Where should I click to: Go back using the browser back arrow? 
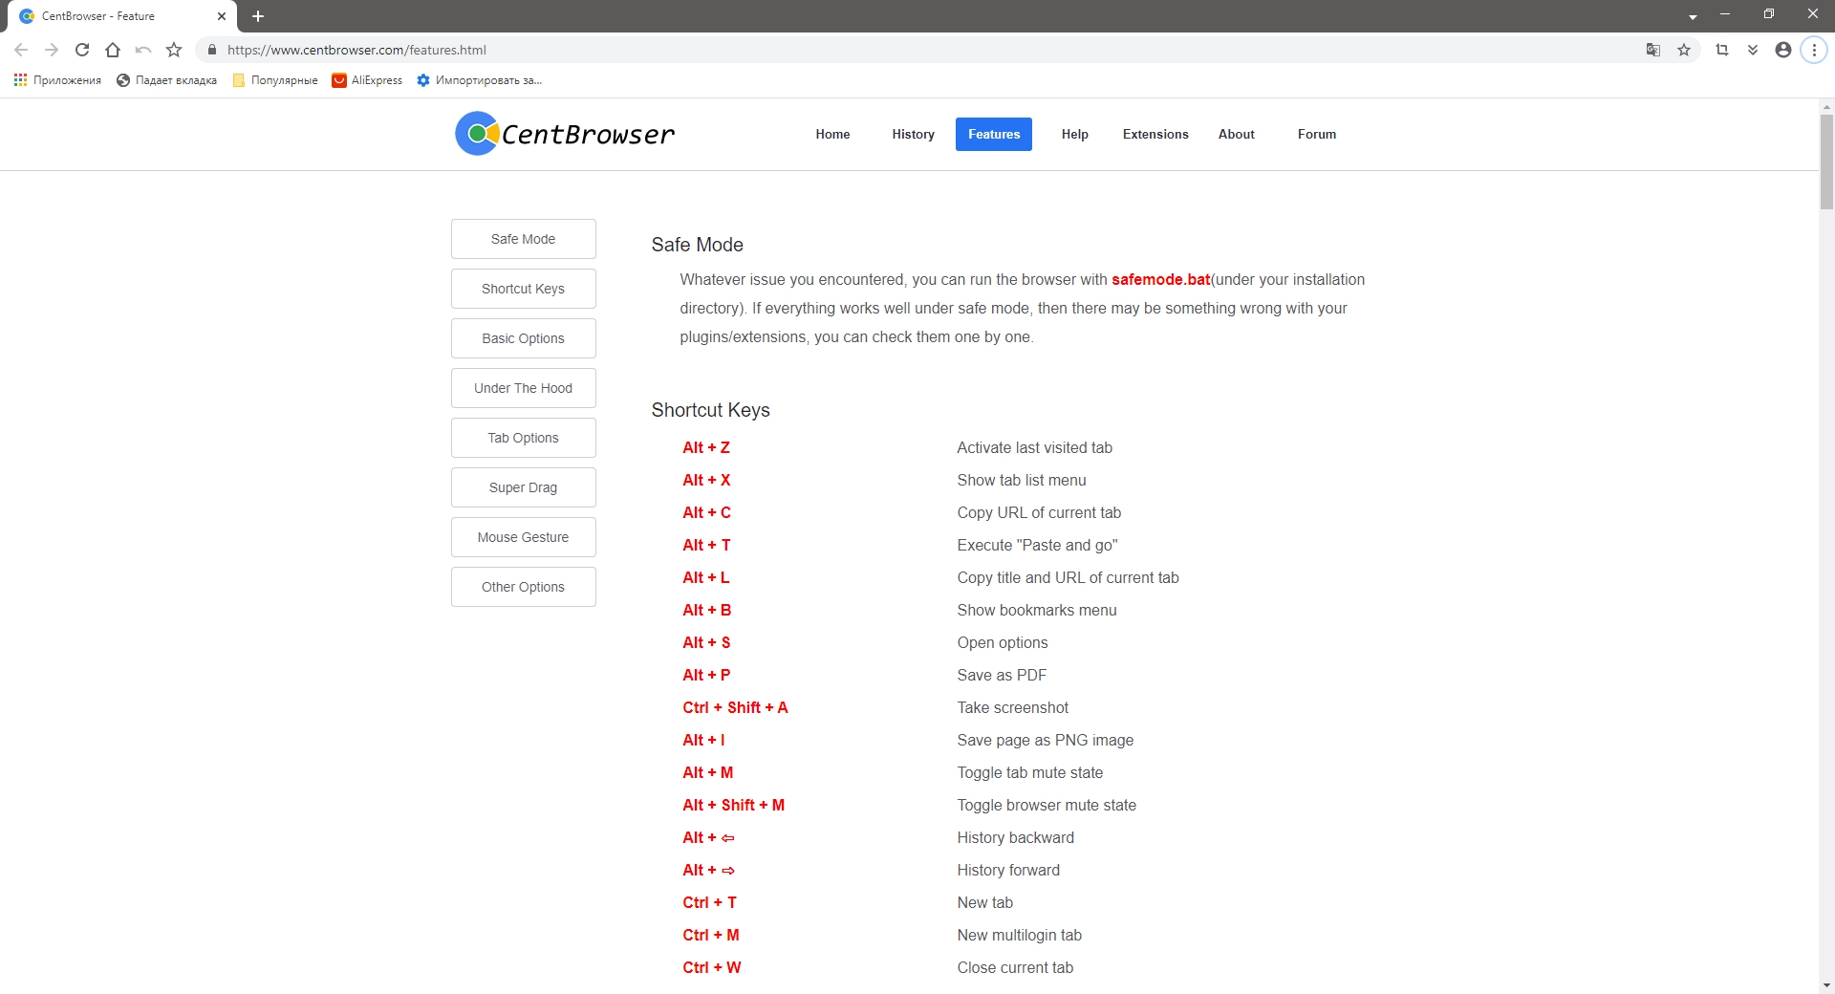tap(21, 50)
